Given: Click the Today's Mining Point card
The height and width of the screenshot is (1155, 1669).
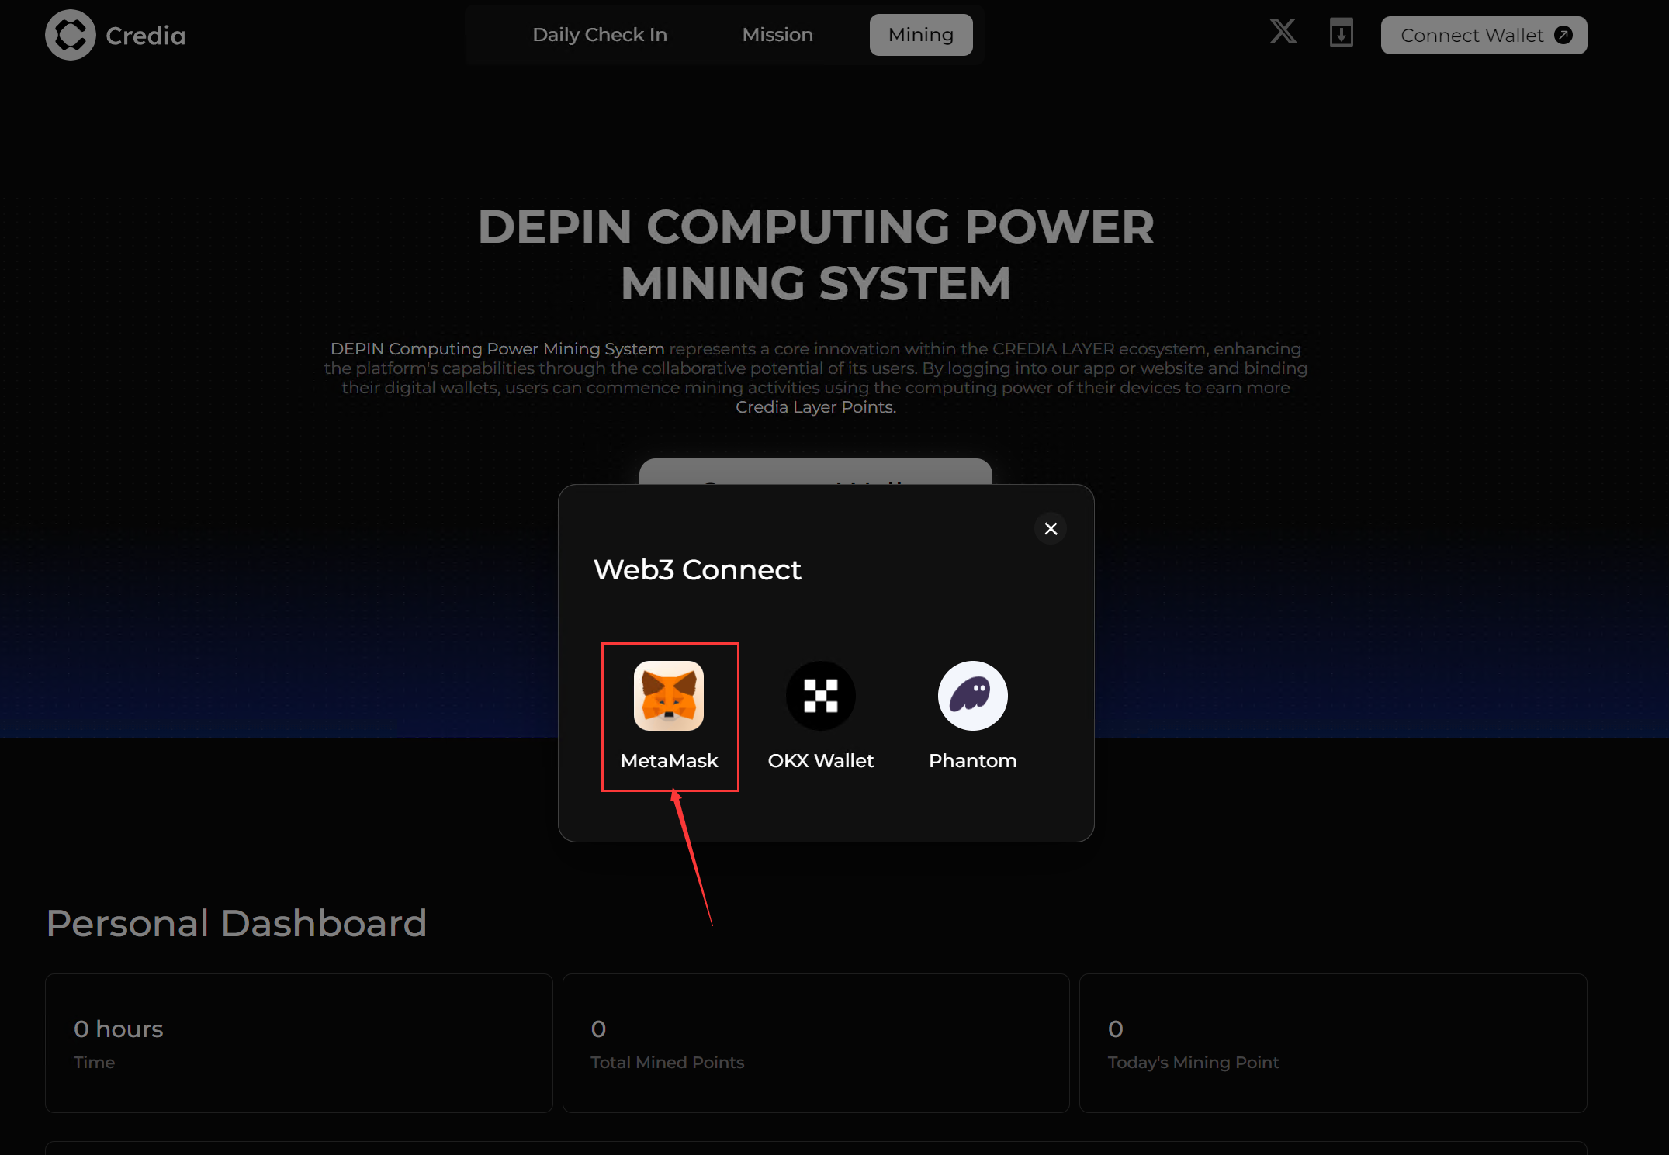Looking at the screenshot, I should point(1333,1043).
